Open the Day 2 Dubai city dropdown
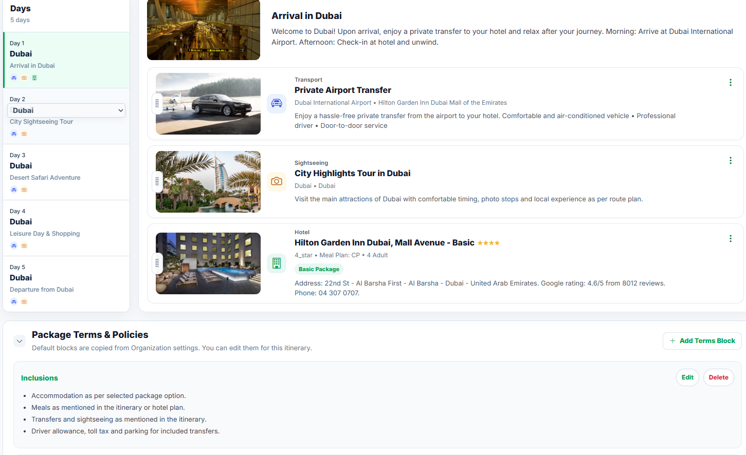Screen dimensions: 746x455 (66, 110)
